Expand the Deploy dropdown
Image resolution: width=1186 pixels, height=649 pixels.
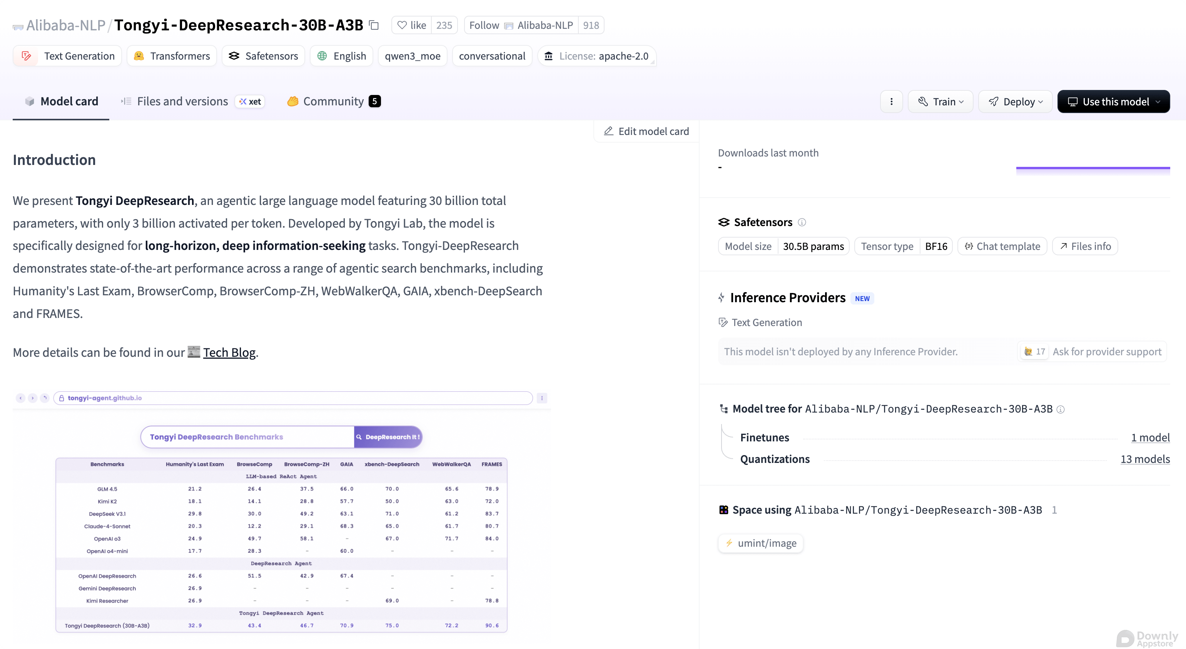tap(1016, 102)
